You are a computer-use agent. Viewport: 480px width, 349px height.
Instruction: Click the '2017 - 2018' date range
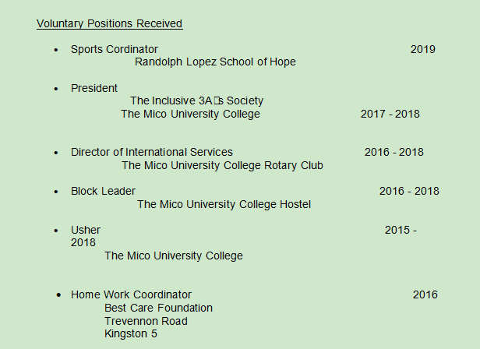390,114
